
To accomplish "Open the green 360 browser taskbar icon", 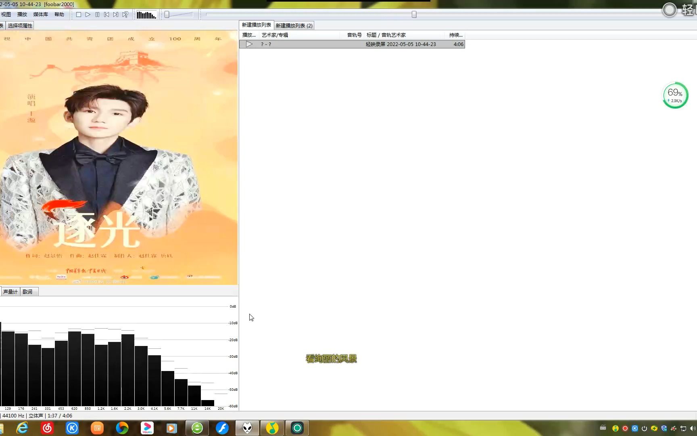I will coord(197,428).
